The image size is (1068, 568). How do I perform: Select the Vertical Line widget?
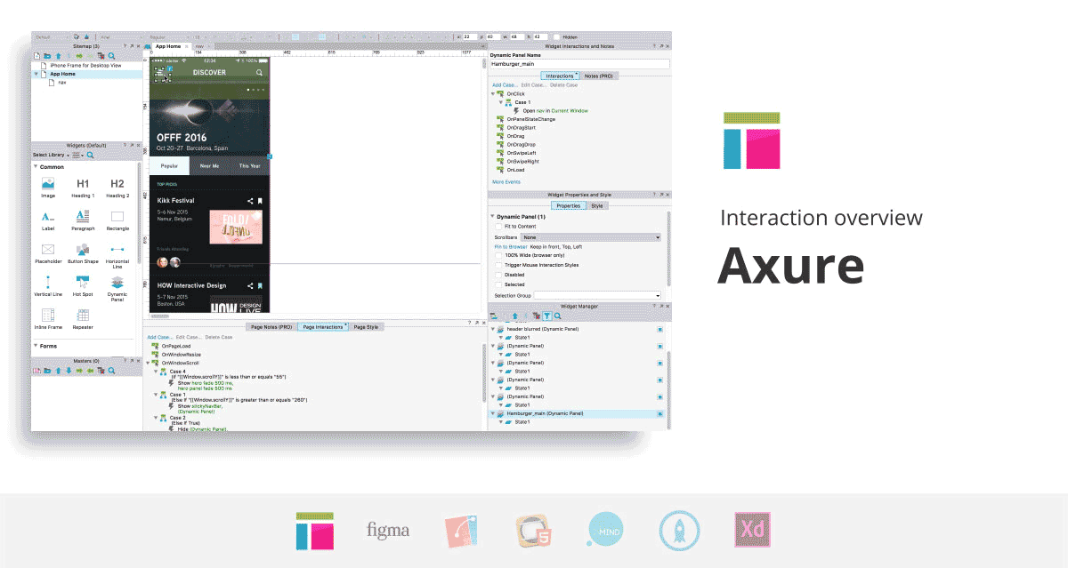pos(48,286)
